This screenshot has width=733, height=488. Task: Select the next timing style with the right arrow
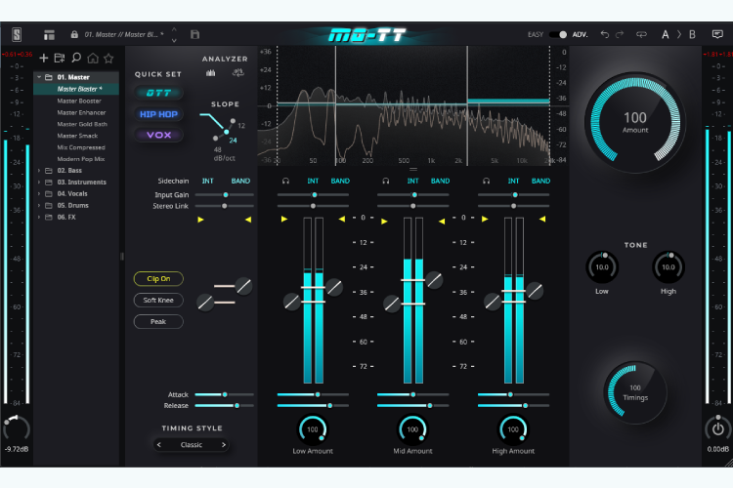tap(224, 445)
